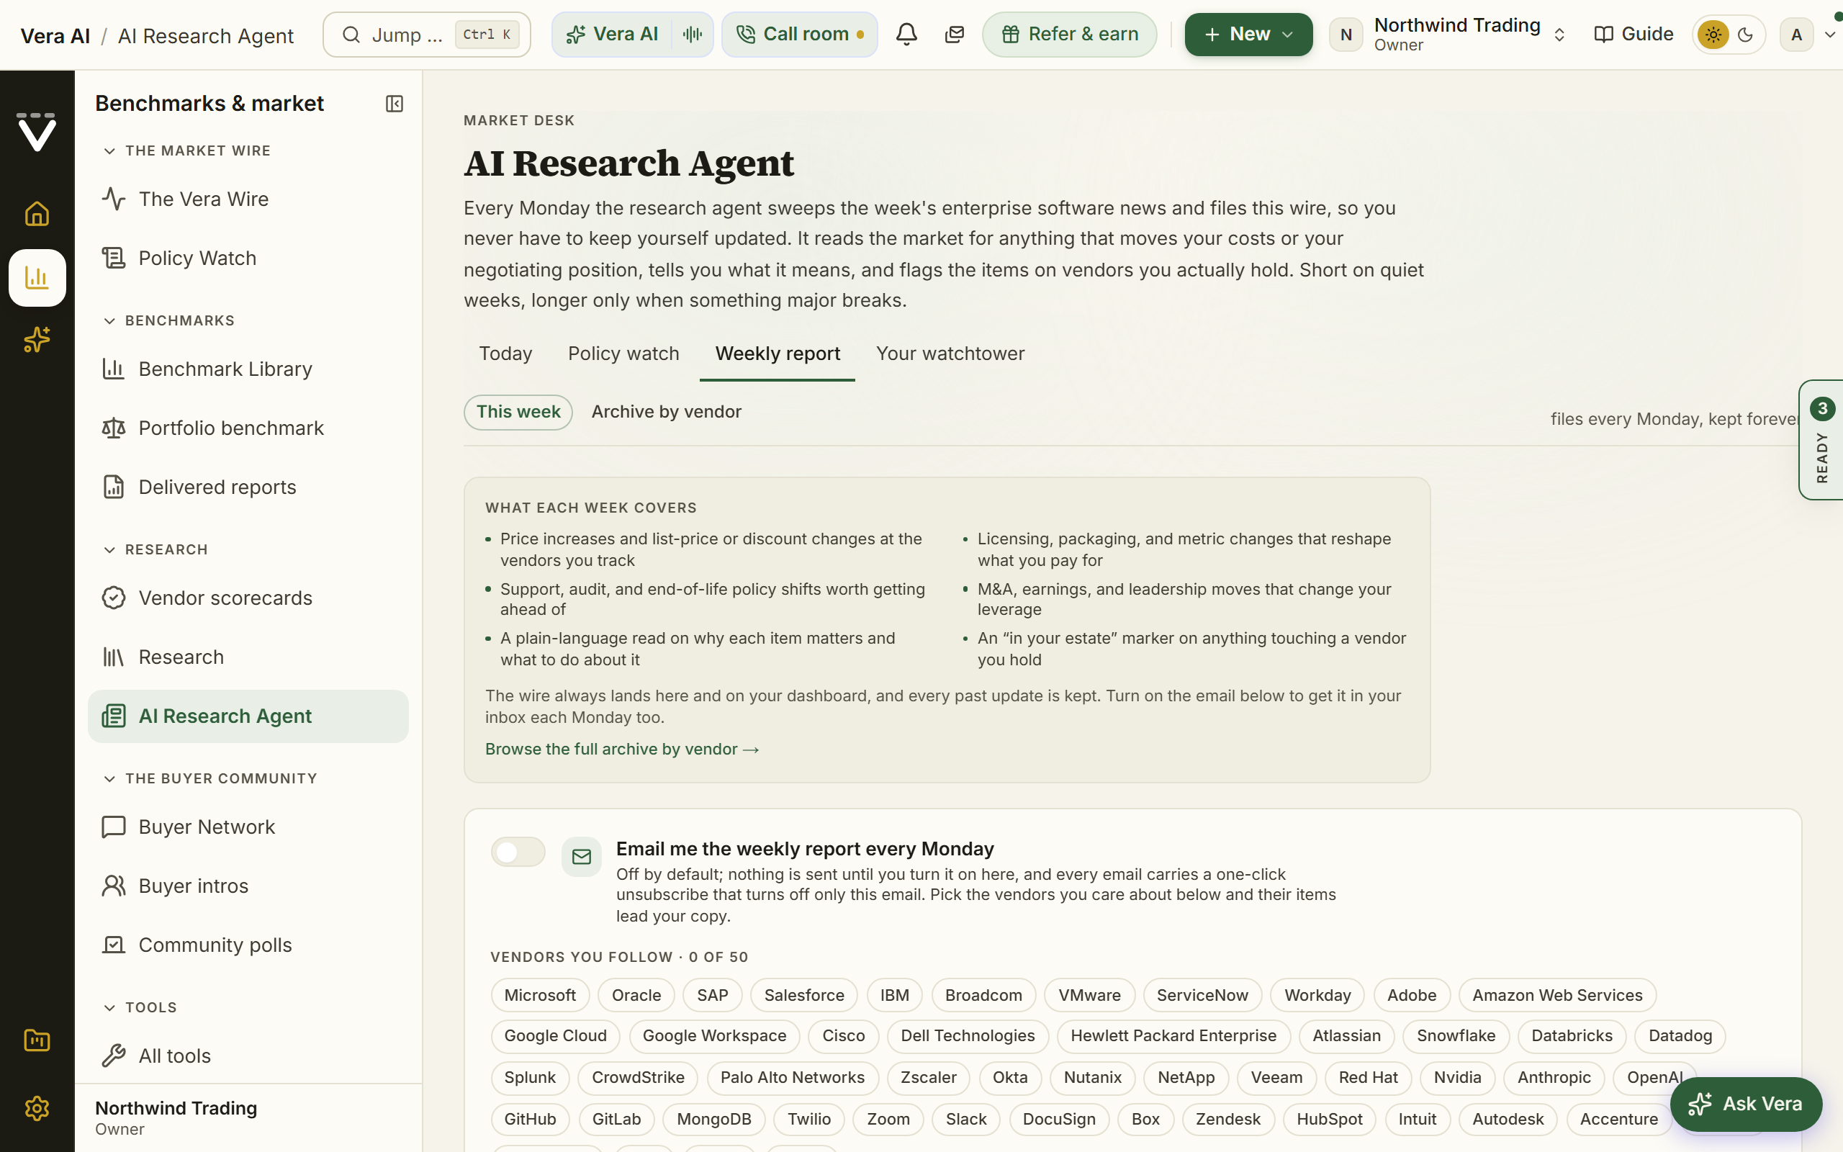
Task: Open The Vera Wire in sidebar
Action: (x=248, y=199)
